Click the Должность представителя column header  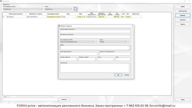click(x=102, y=14)
